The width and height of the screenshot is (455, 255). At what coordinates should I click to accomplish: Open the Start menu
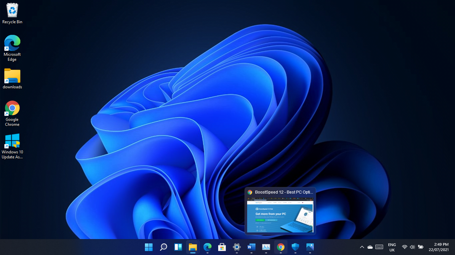coord(149,247)
